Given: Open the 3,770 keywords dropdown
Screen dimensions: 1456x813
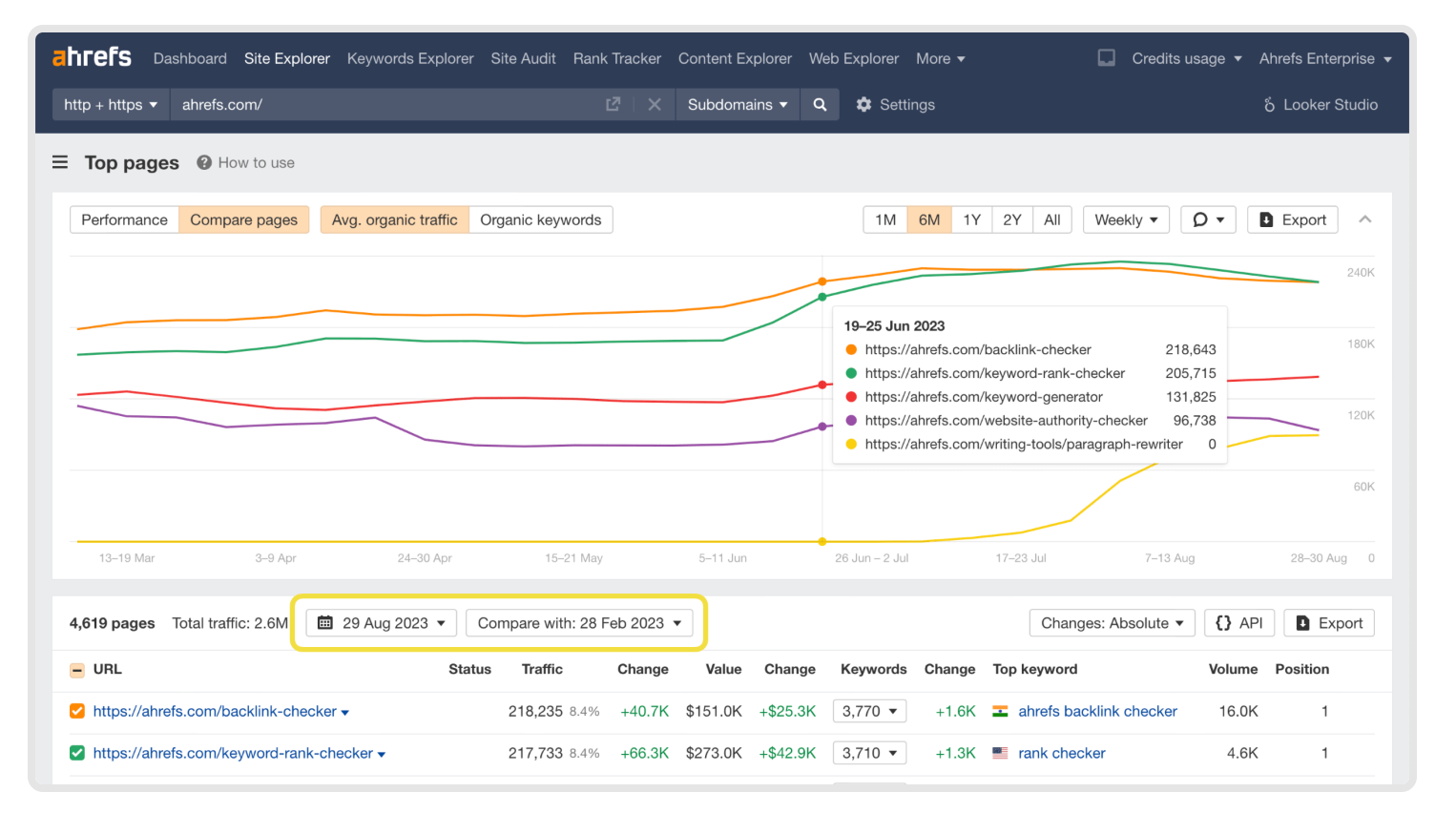Looking at the screenshot, I should click(869, 711).
